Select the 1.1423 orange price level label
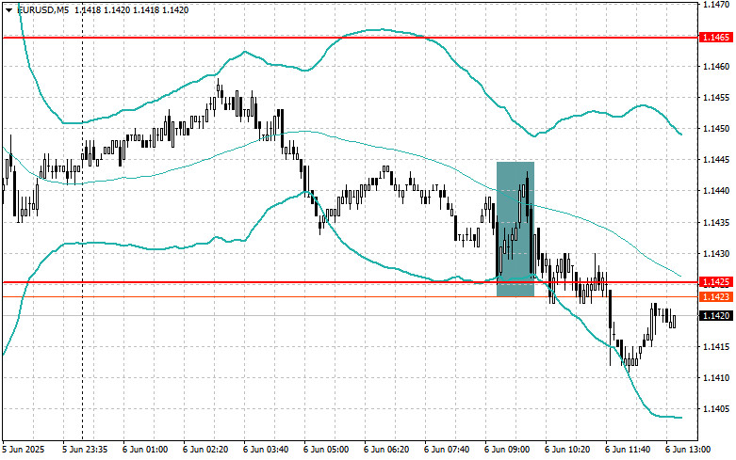This screenshot has width=736, height=460. (x=716, y=296)
